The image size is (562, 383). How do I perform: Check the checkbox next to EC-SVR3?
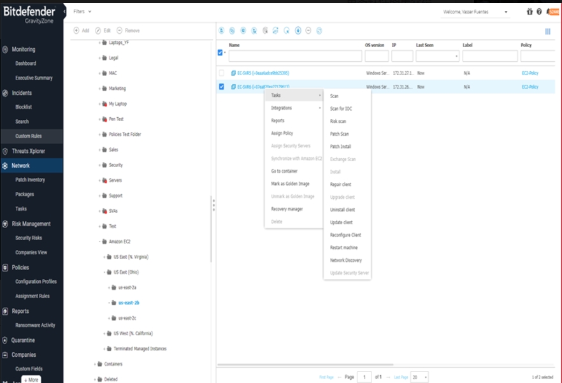(220, 73)
